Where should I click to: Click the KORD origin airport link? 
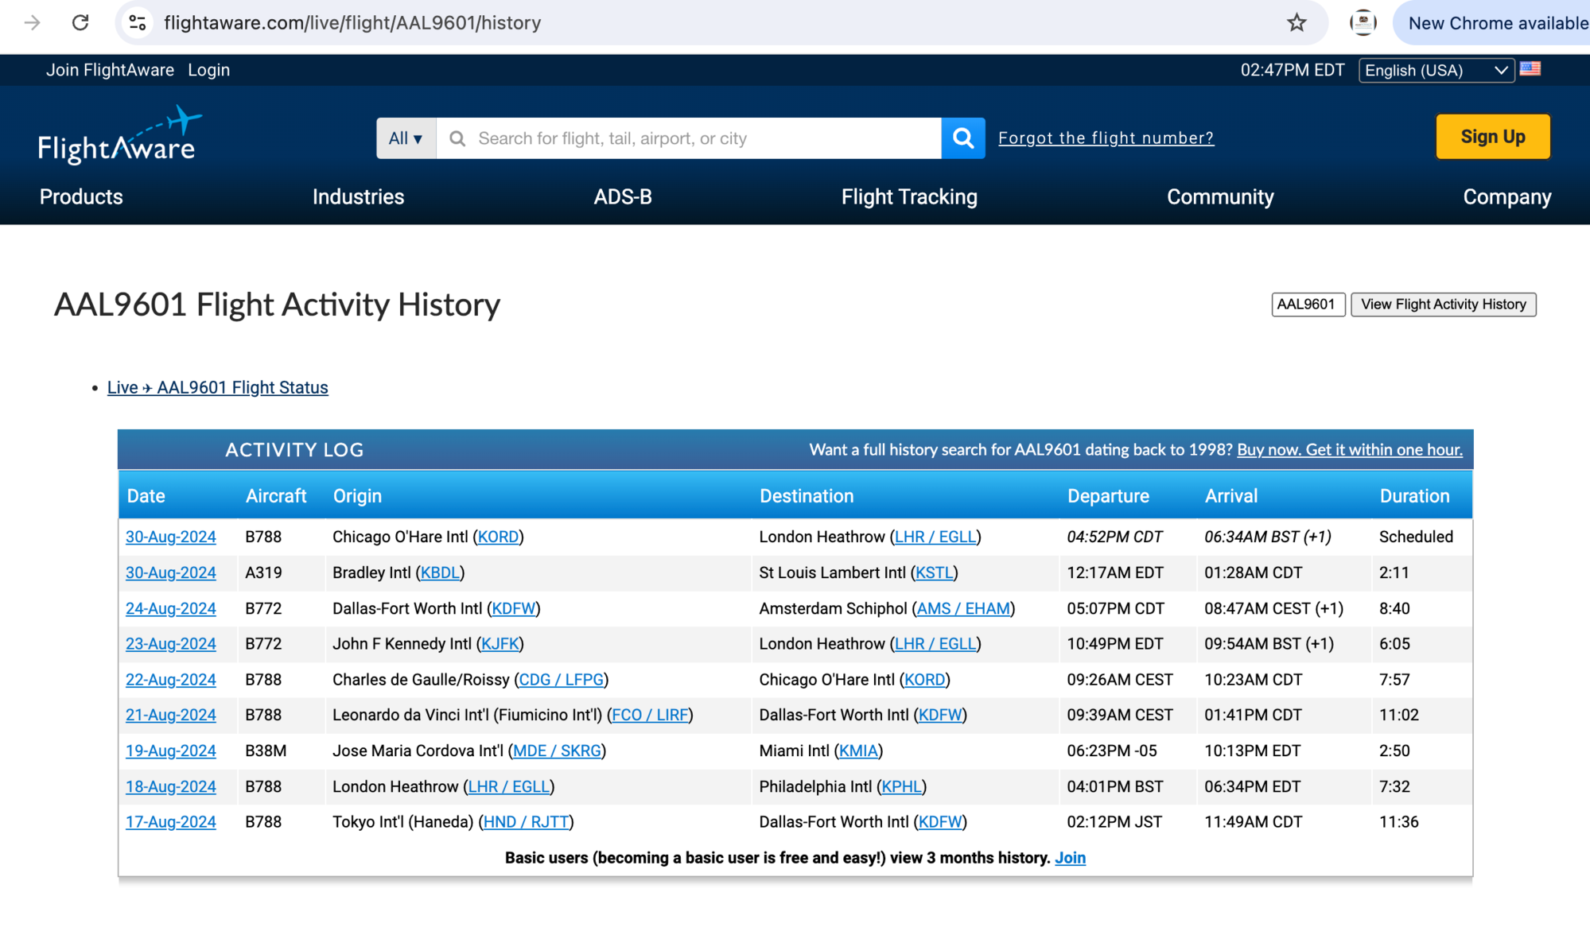pos(498,537)
